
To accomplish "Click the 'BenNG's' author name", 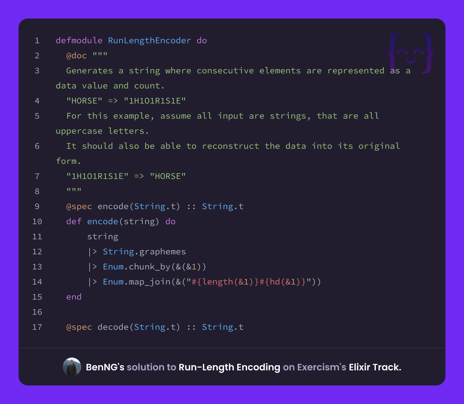I will pyautogui.click(x=105, y=367).
